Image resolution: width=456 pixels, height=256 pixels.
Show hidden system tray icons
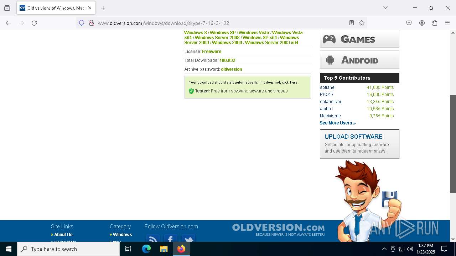click(384, 249)
